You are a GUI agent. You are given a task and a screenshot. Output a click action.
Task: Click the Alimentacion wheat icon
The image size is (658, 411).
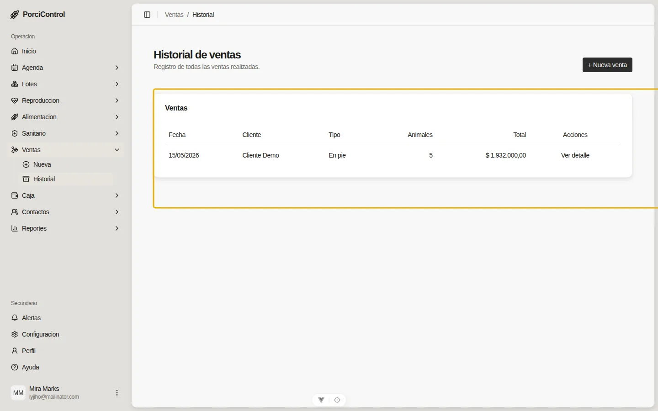[15, 117]
